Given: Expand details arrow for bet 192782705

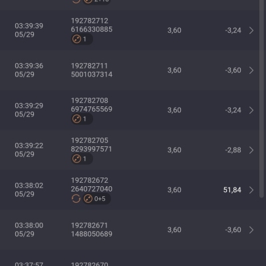Looking at the screenshot, I should tap(251, 150).
